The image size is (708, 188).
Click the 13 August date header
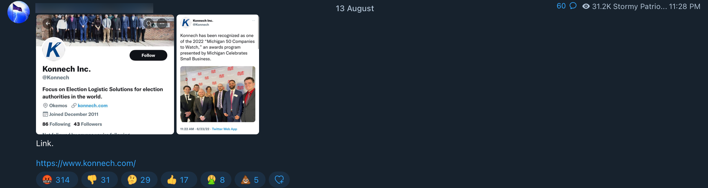click(355, 8)
